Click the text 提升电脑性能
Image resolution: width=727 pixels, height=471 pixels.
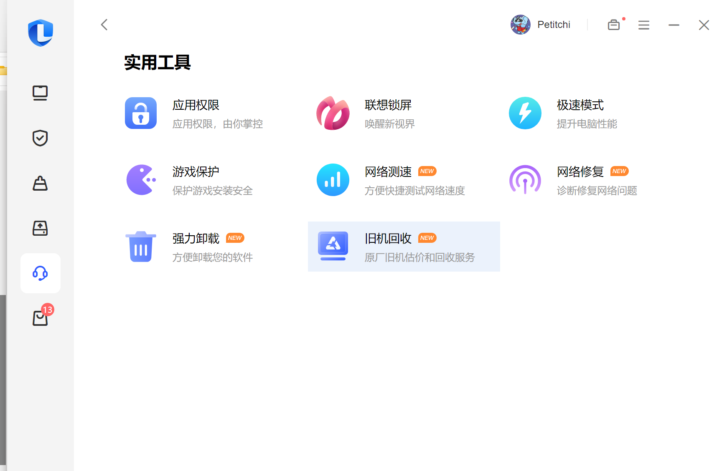click(x=587, y=124)
